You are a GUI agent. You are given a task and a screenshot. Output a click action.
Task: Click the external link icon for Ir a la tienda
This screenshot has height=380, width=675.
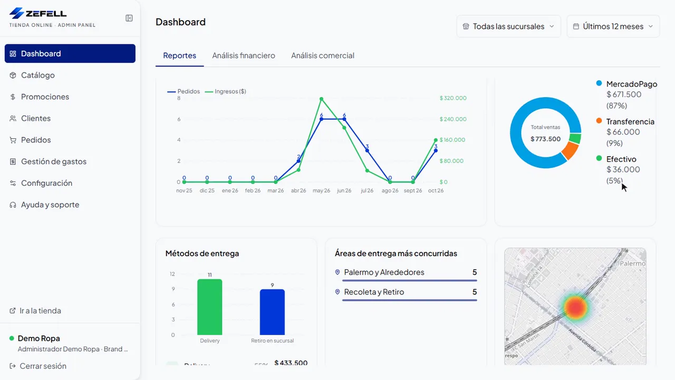tap(13, 311)
